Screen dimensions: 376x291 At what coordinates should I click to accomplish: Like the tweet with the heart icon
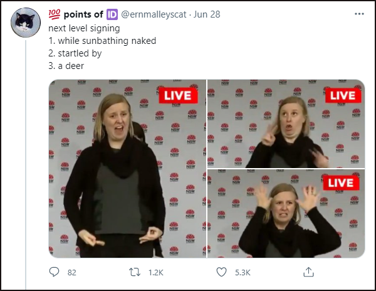(x=221, y=272)
